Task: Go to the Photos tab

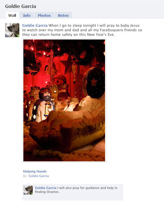Action: [44, 15]
